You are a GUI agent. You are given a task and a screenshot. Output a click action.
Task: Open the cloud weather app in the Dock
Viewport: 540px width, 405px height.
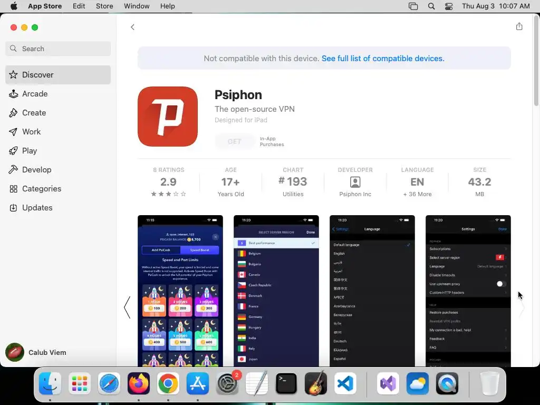pos(418,383)
